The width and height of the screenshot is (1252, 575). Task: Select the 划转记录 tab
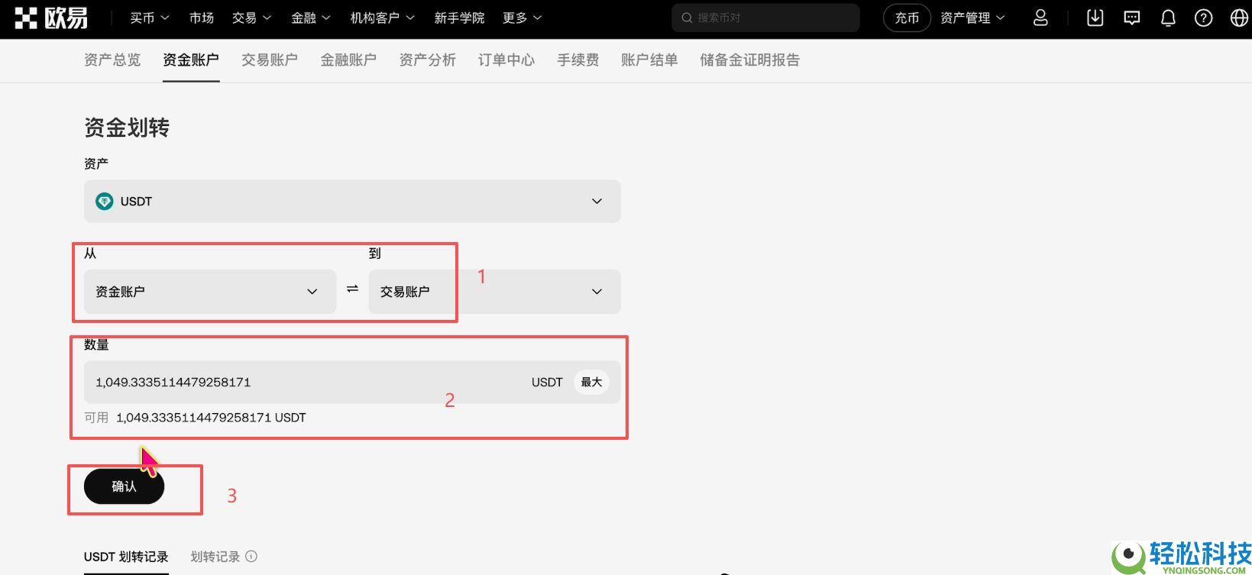click(x=215, y=557)
